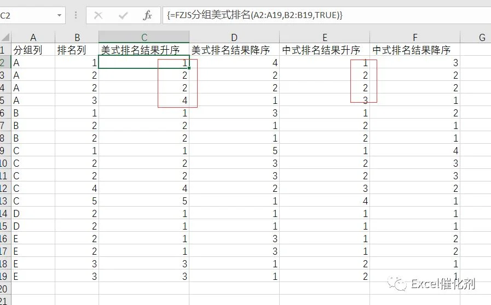
Task: Select column C header
Action: [x=144, y=37]
